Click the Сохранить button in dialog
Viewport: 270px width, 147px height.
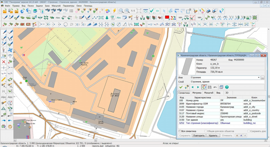[x=185, y=135]
